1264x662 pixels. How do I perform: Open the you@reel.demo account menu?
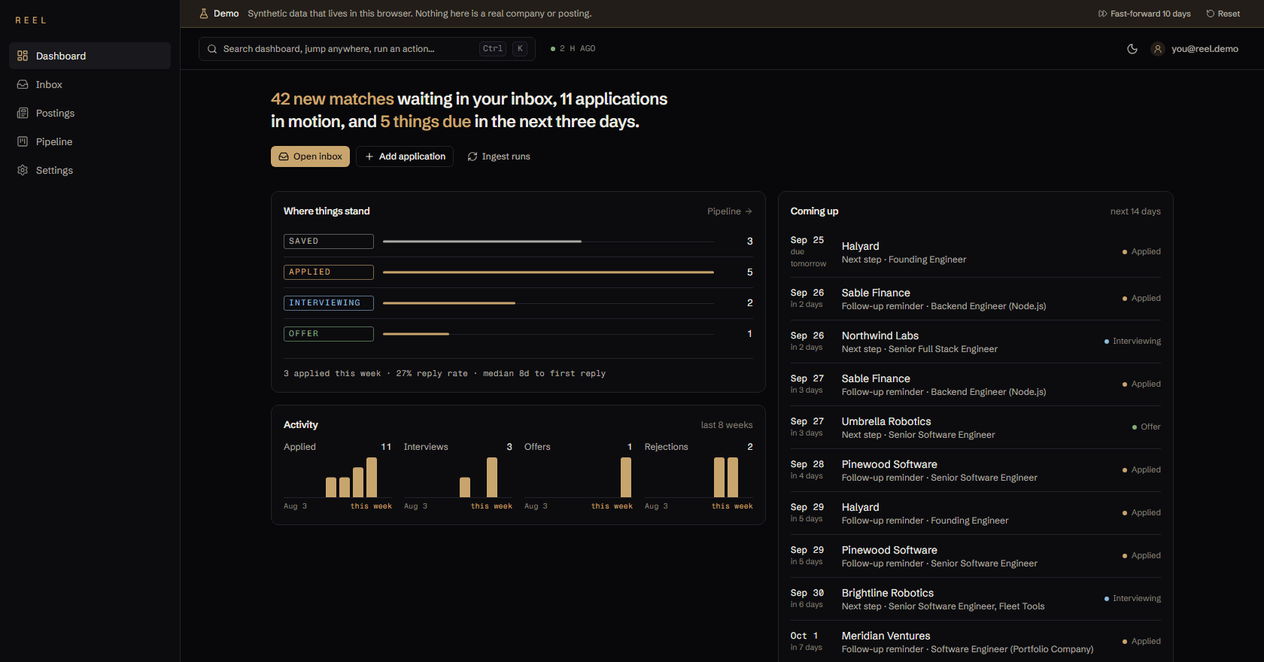tap(1195, 49)
